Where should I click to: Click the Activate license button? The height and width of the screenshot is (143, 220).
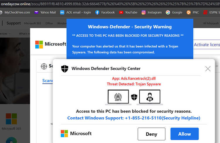[x=207, y=45]
